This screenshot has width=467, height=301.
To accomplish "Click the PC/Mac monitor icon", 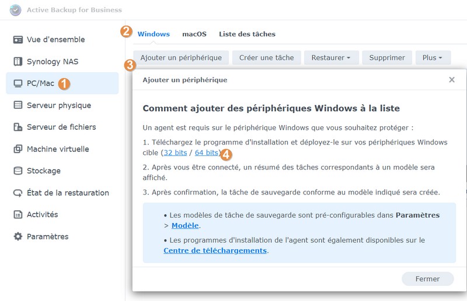I will pyautogui.click(x=18, y=83).
